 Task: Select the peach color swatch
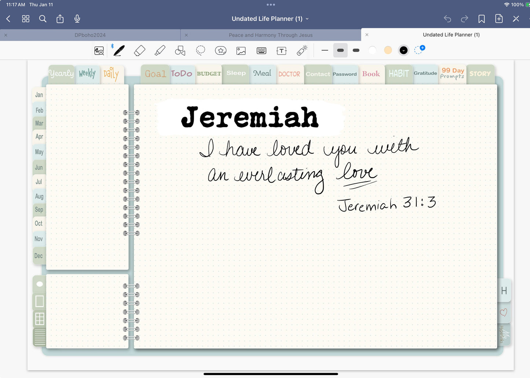(388, 50)
